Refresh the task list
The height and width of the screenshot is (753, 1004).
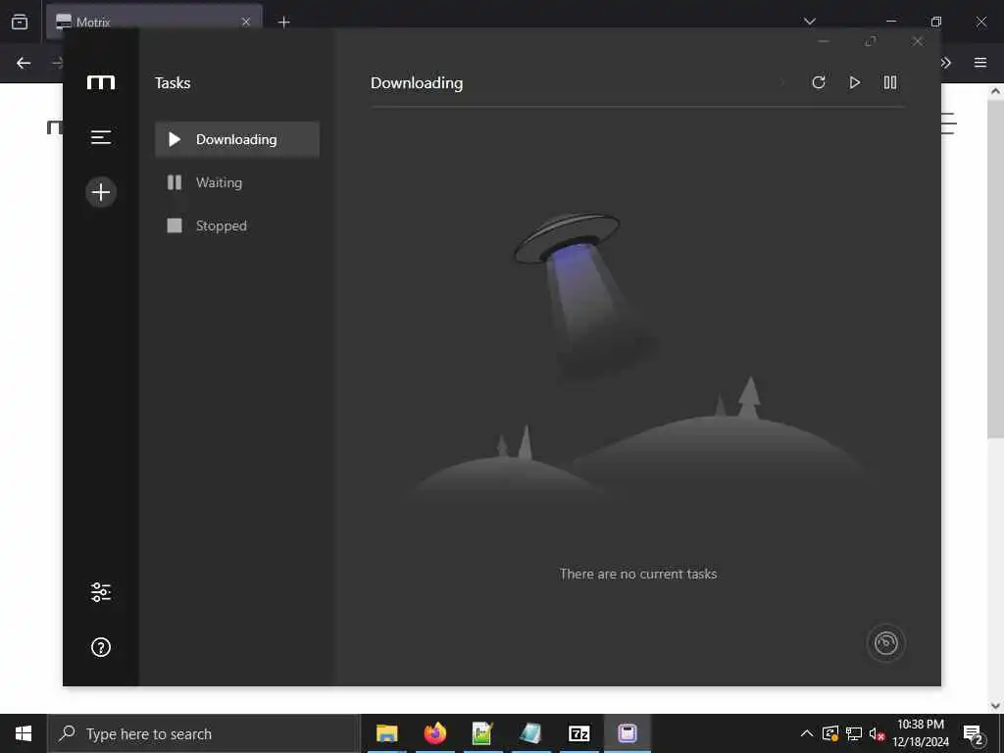click(x=819, y=82)
